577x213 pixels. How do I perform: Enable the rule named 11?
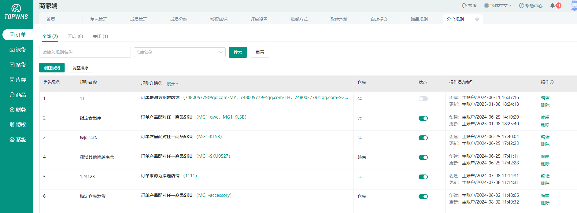click(x=423, y=99)
